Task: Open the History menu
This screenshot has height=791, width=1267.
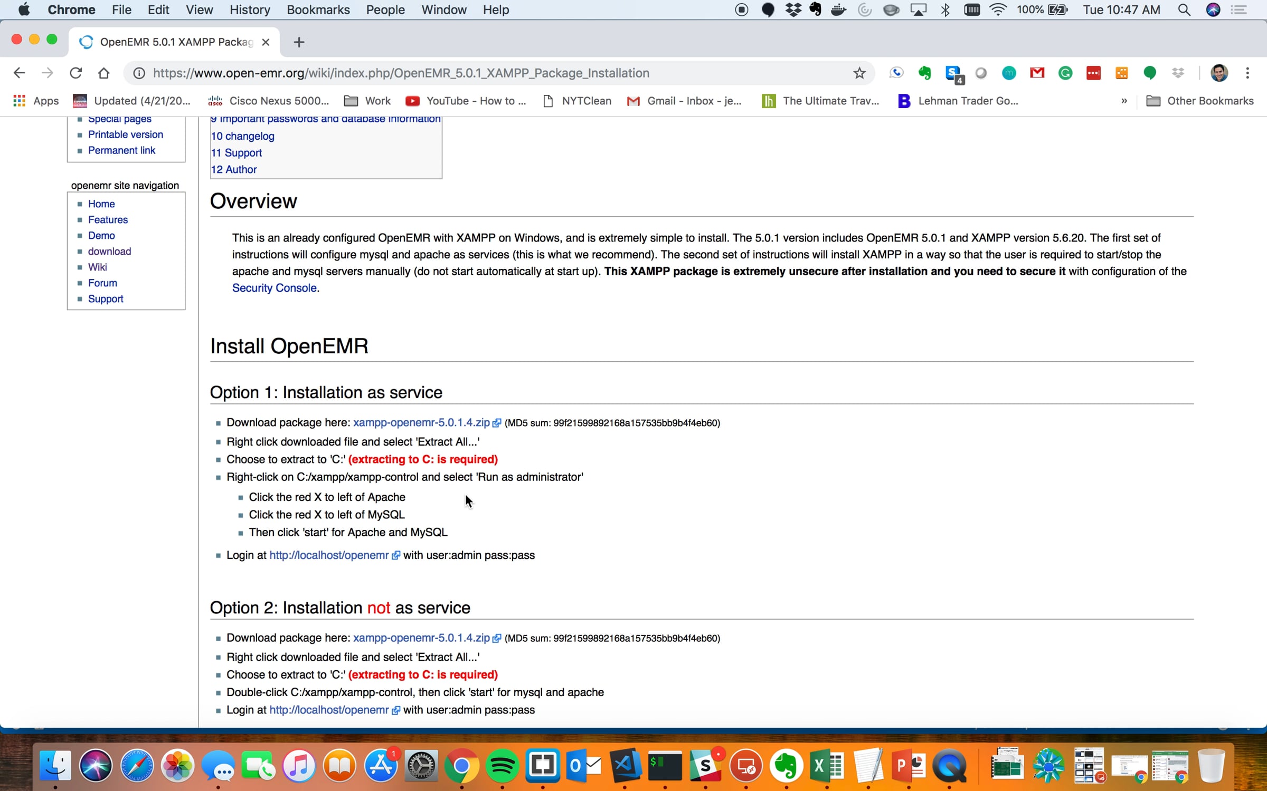Action: [250, 9]
